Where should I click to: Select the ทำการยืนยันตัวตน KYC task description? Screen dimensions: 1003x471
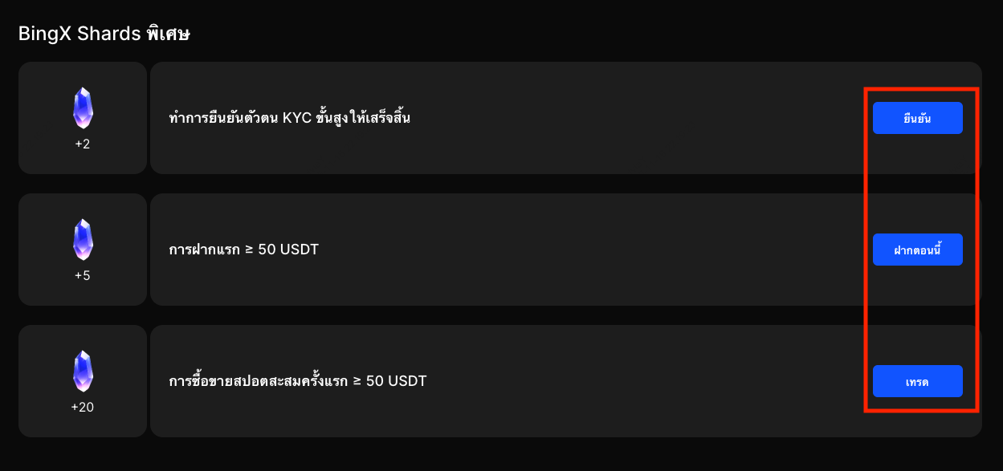290,118
